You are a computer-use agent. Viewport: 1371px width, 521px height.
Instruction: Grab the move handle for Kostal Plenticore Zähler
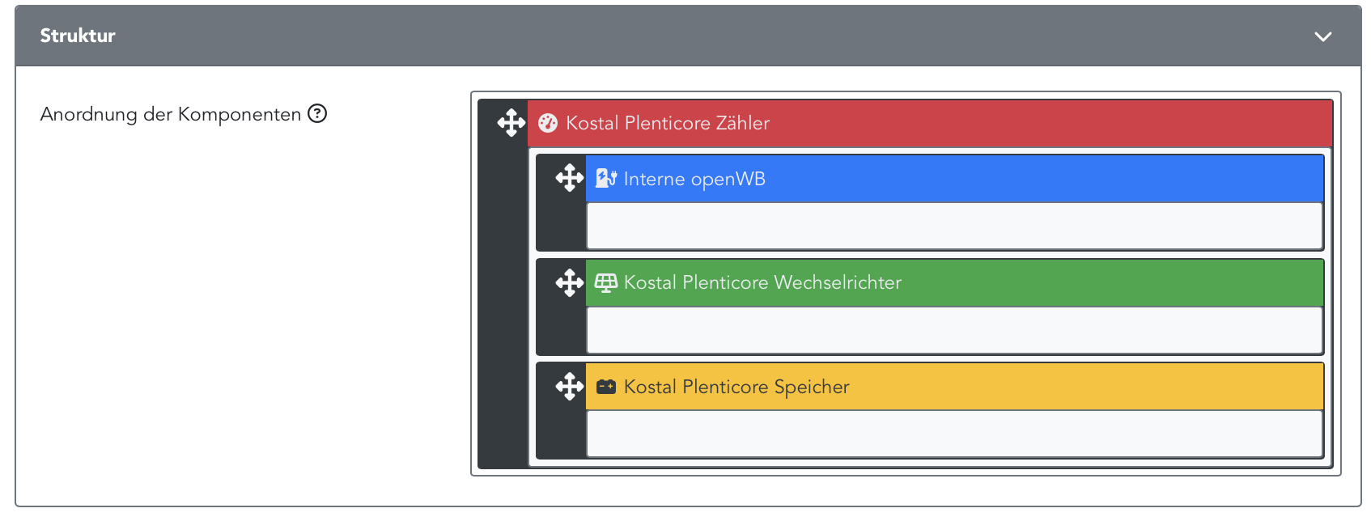pyautogui.click(x=511, y=123)
